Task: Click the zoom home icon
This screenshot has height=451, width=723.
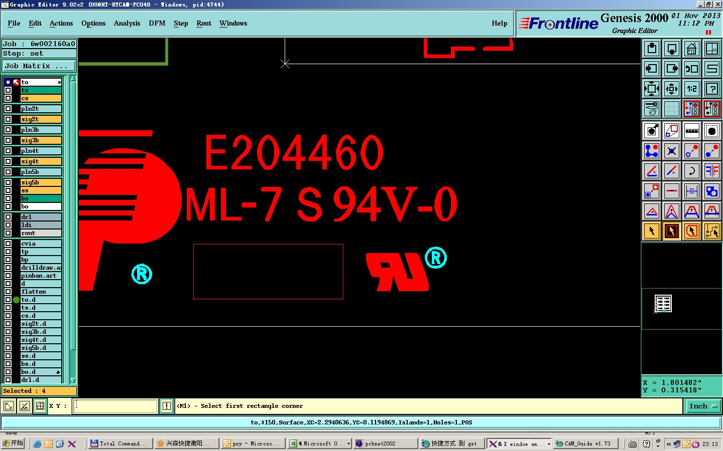Action: [692, 49]
